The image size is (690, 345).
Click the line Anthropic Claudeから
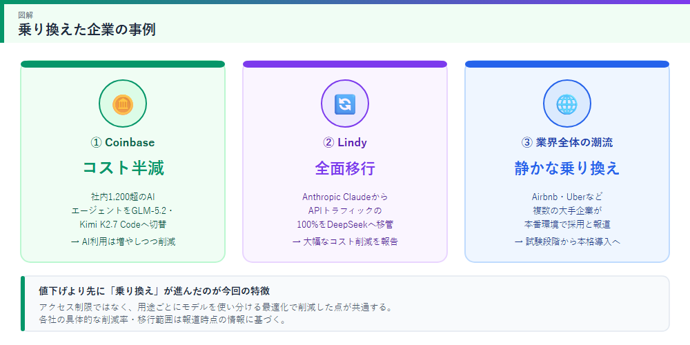[x=344, y=197]
